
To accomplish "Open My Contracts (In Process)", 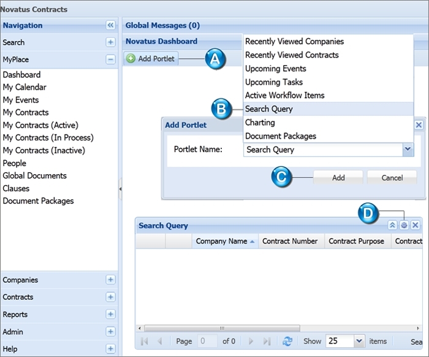I will (x=48, y=137).
